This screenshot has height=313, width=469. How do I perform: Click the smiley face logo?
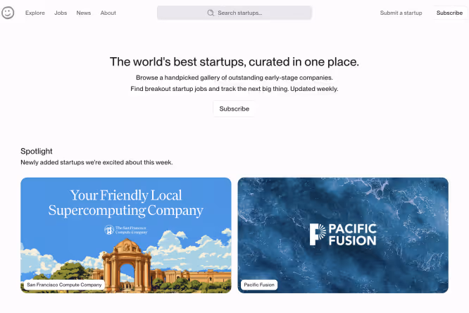click(8, 13)
